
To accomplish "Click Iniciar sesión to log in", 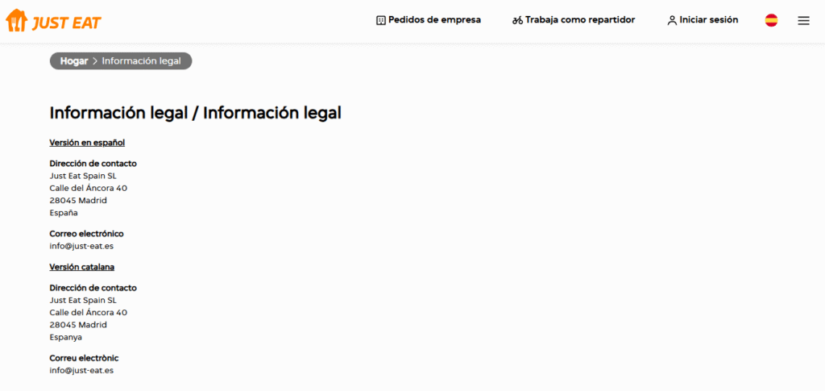I will pyautogui.click(x=703, y=20).
